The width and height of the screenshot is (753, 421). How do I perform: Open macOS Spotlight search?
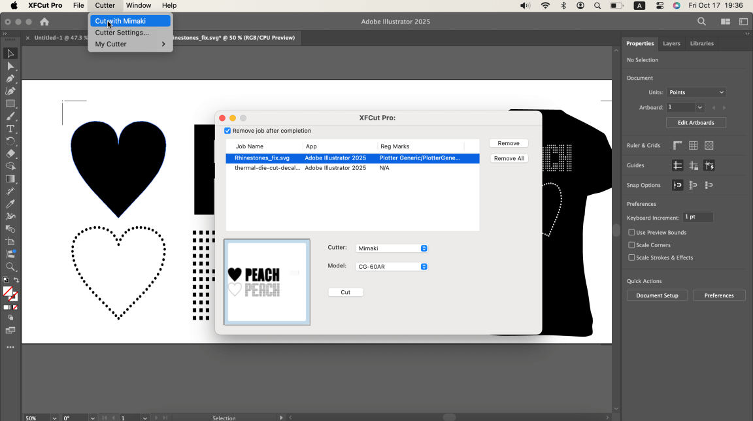(597, 6)
